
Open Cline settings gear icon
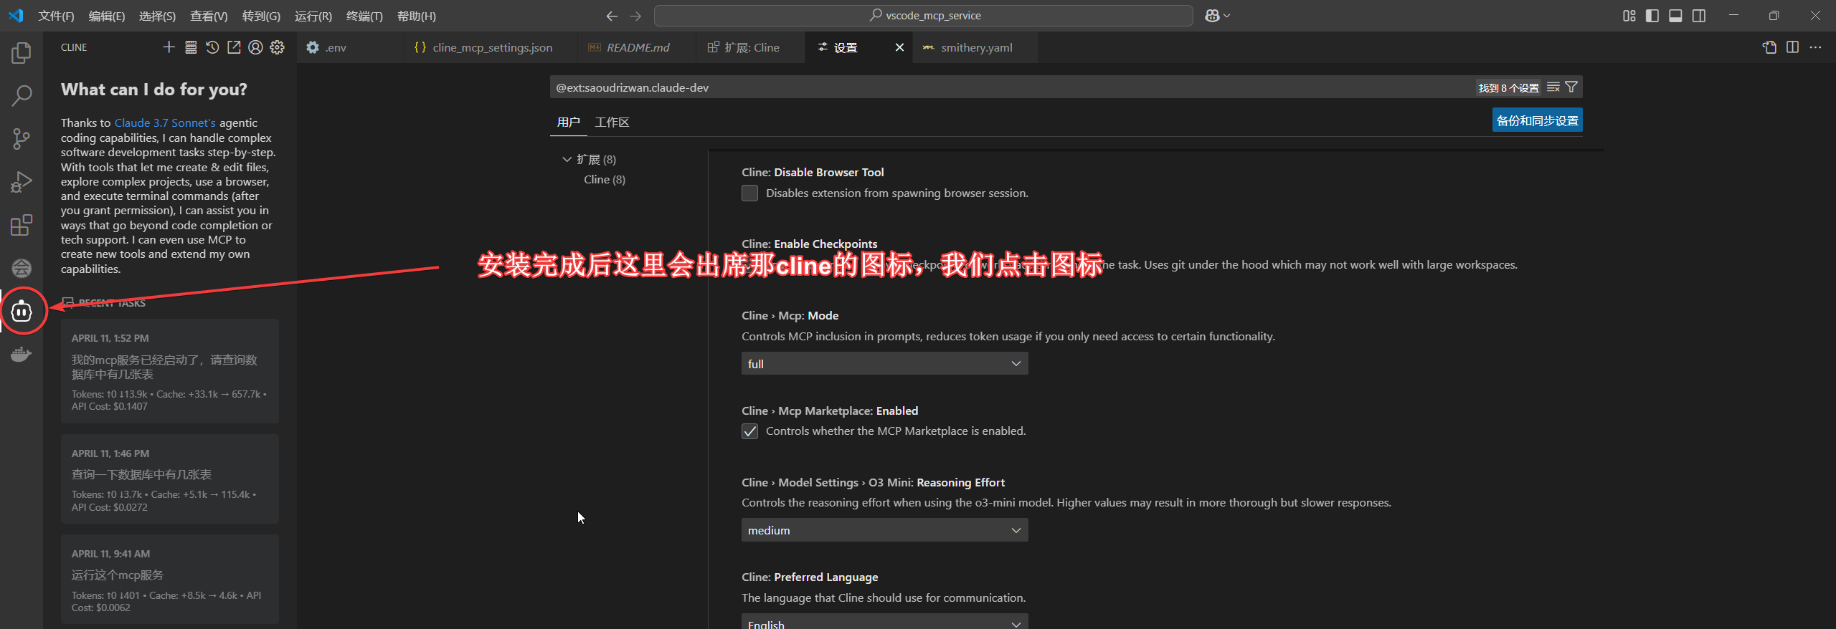pos(278,47)
